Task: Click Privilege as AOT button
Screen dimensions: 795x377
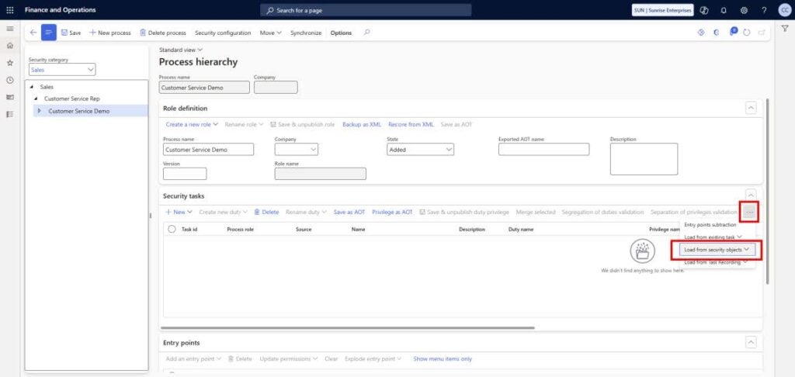Action: pyautogui.click(x=392, y=212)
